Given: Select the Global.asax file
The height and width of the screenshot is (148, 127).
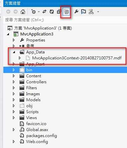Looking at the screenshot, I should pos(37,130).
